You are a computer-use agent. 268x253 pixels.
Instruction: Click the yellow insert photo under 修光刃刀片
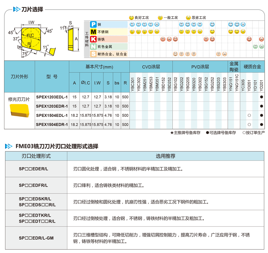coord(19,110)
